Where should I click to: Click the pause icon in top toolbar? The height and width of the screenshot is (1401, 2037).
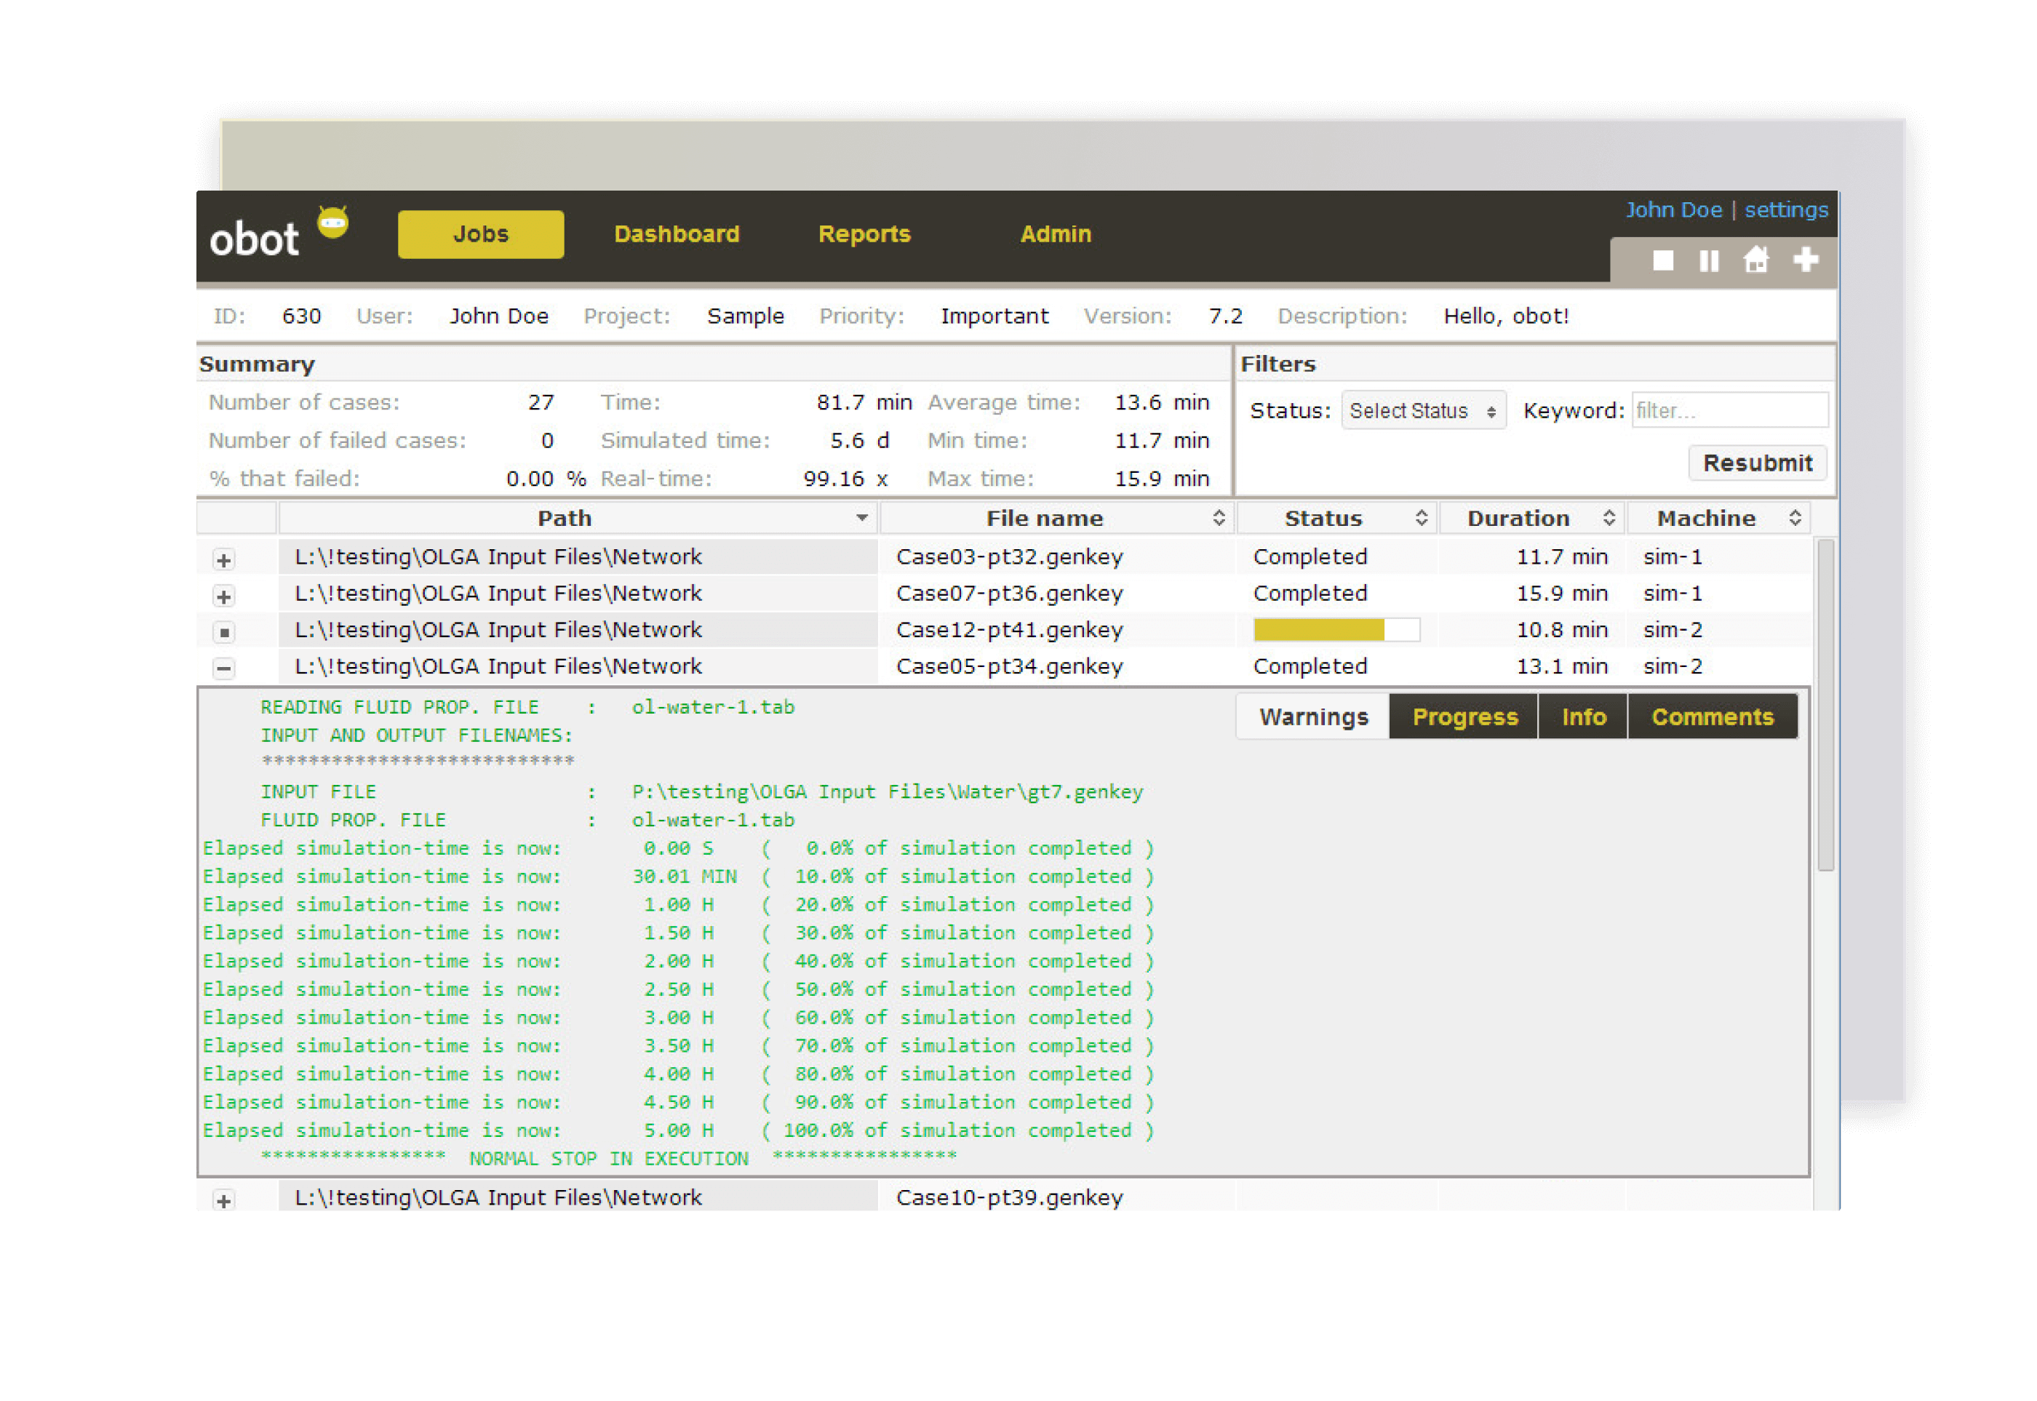[1709, 260]
